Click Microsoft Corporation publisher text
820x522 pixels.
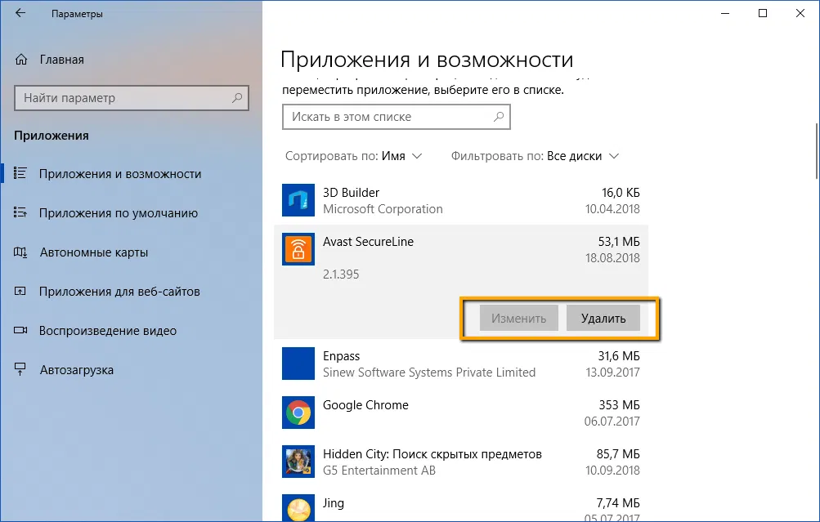[383, 209]
